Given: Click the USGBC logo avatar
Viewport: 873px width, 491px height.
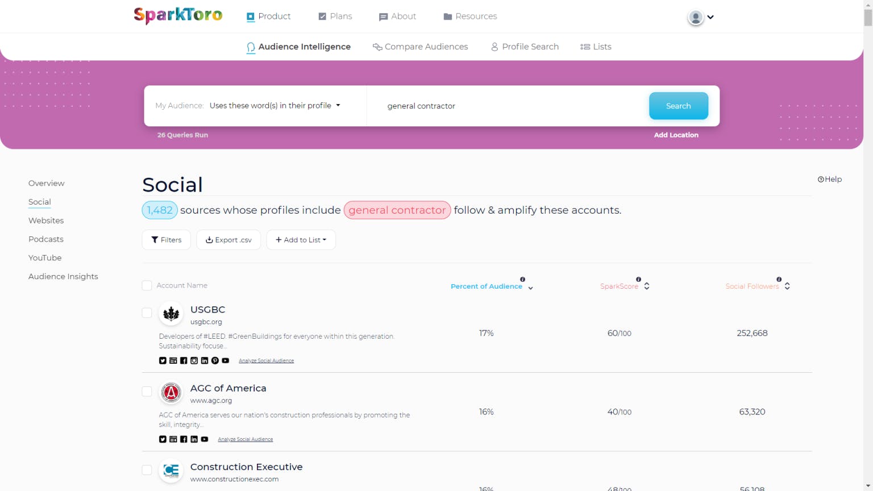Looking at the screenshot, I should click(x=171, y=314).
